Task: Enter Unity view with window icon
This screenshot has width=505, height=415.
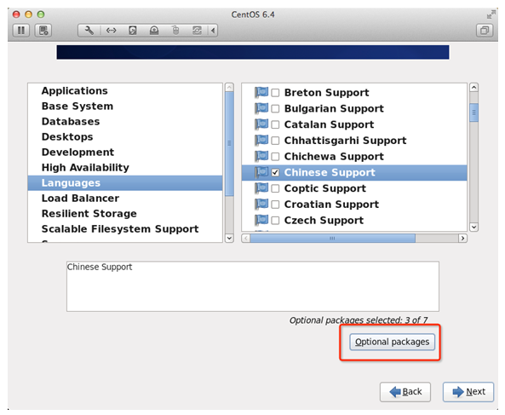Action: click(x=485, y=31)
